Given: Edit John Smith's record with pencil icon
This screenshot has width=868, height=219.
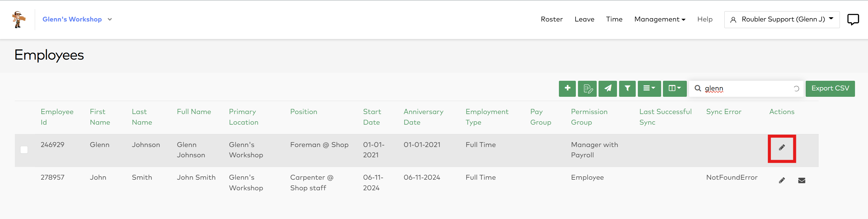Looking at the screenshot, I should (782, 181).
